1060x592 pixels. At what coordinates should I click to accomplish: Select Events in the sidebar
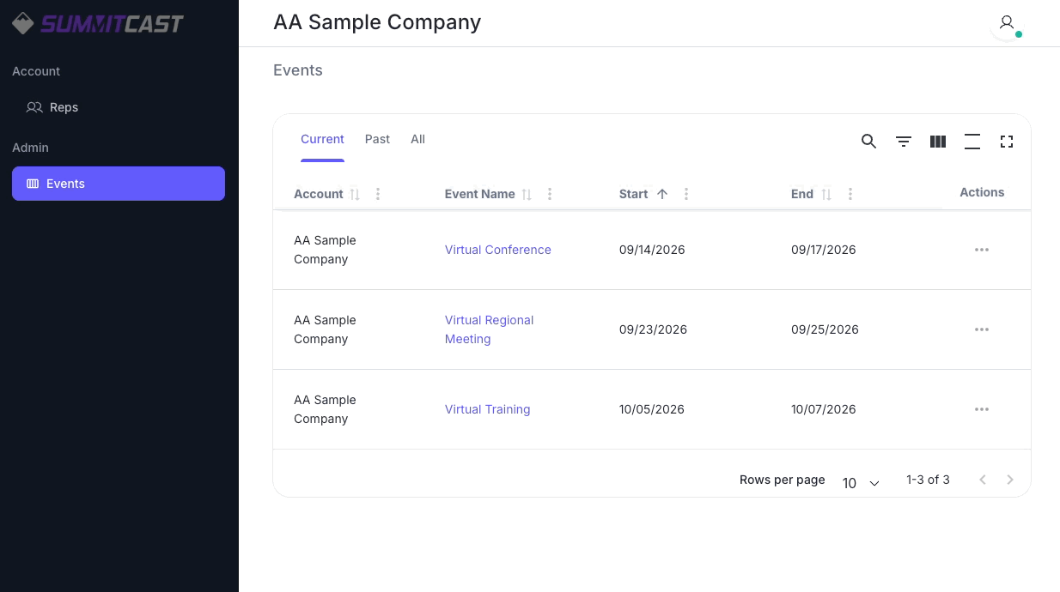(119, 184)
